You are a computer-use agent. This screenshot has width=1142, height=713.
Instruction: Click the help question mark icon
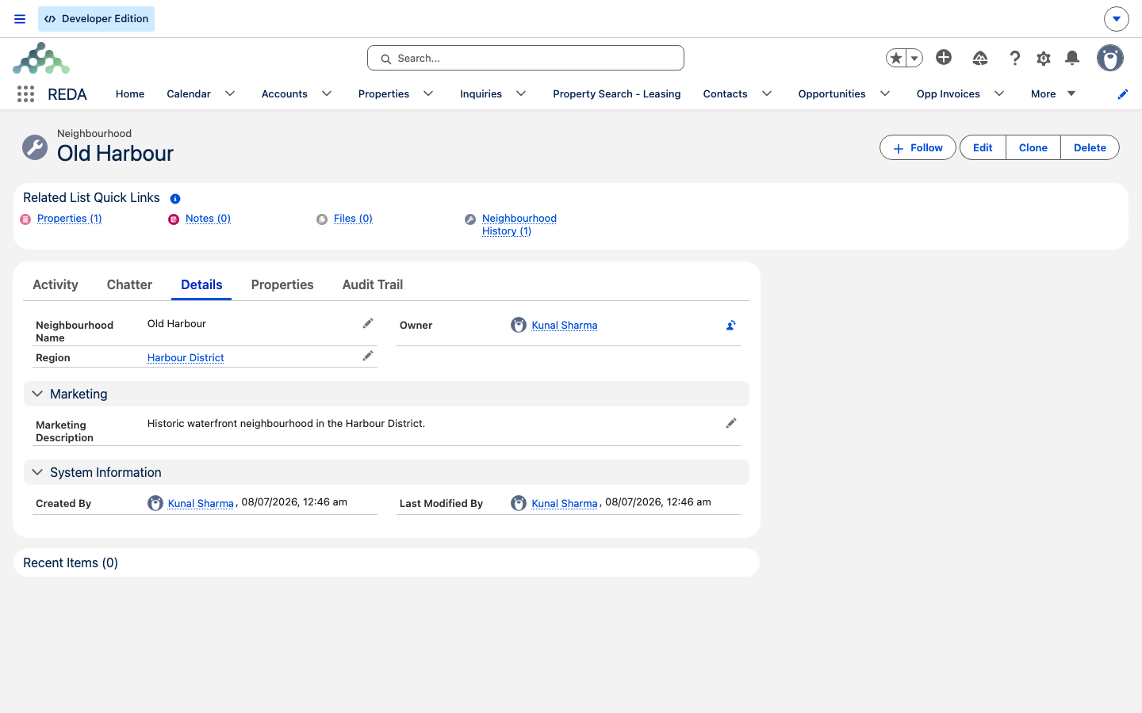(x=1015, y=58)
